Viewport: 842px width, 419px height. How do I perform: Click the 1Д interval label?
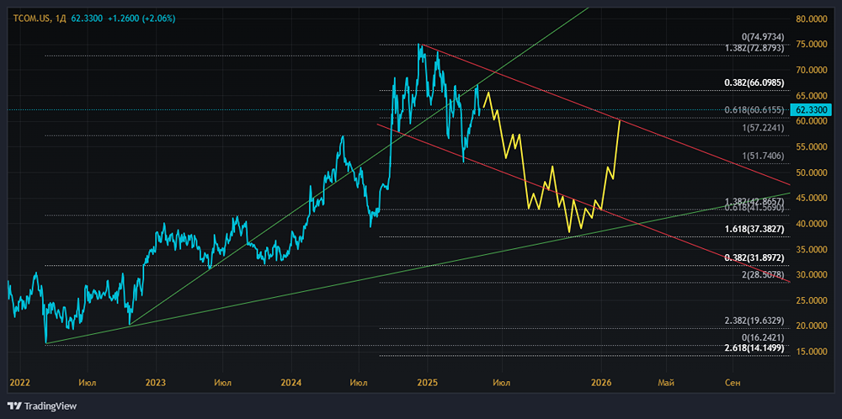coord(61,19)
